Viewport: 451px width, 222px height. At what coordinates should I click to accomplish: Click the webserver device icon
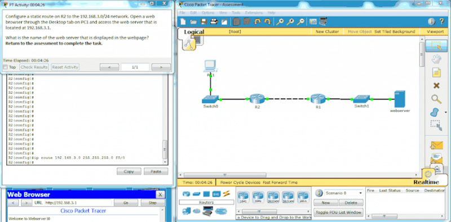pyautogui.click(x=400, y=99)
